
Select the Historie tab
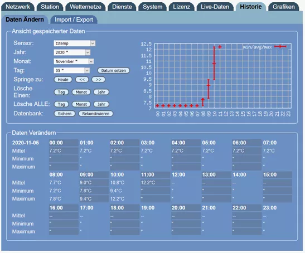(251, 7)
